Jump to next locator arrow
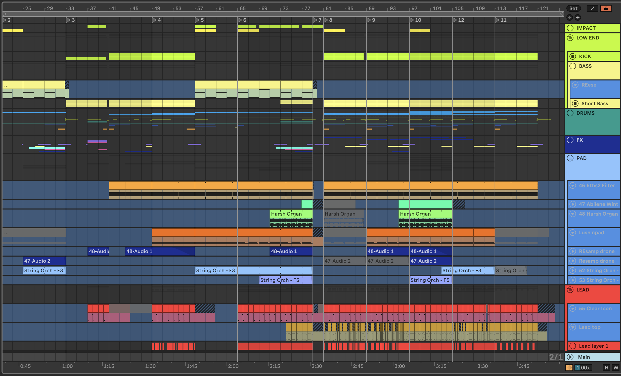 [578, 17]
